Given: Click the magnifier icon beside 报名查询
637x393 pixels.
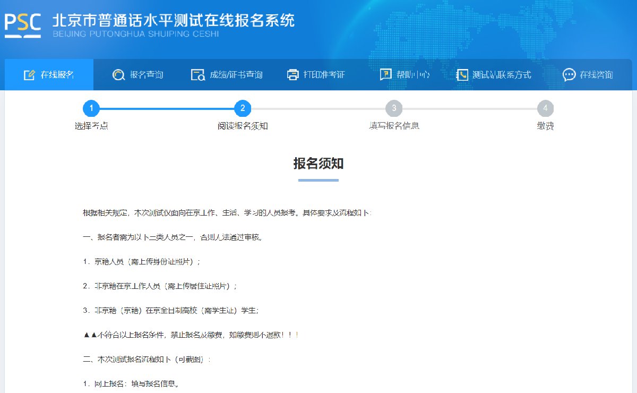Looking at the screenshot, I should [x=118, y=75].
